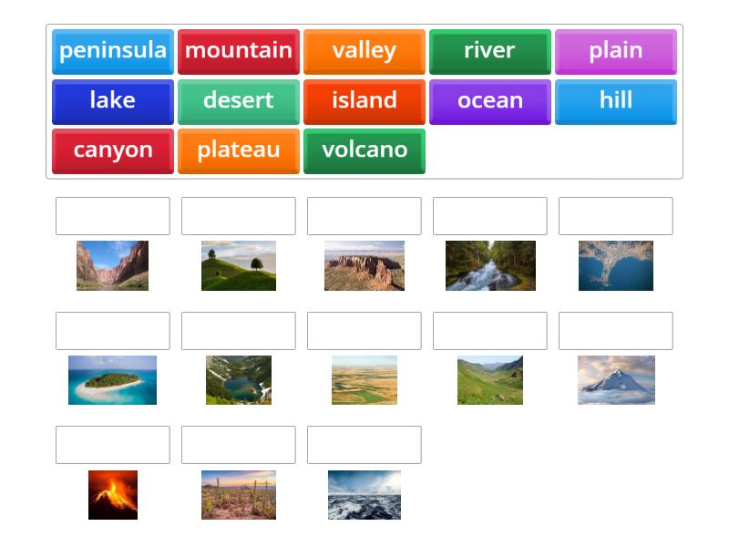The image size is (729, 547).
Task: Select the word tile labeled peninsula
Action: [x=111, y=51]
